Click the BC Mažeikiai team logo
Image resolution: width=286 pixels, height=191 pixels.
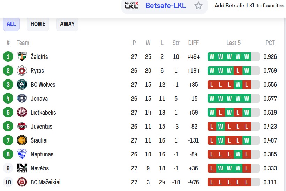[22, 182]
